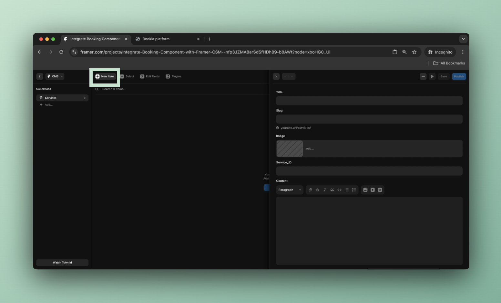Insert a bulleted list
This screenshot has width=501, height=303.
pyautogui.click(x=347, y=190)
